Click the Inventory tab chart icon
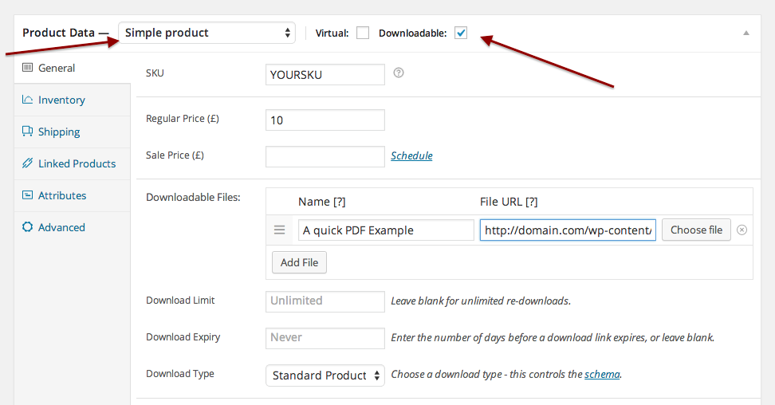The image size is (775, 405). click(27, 100)
